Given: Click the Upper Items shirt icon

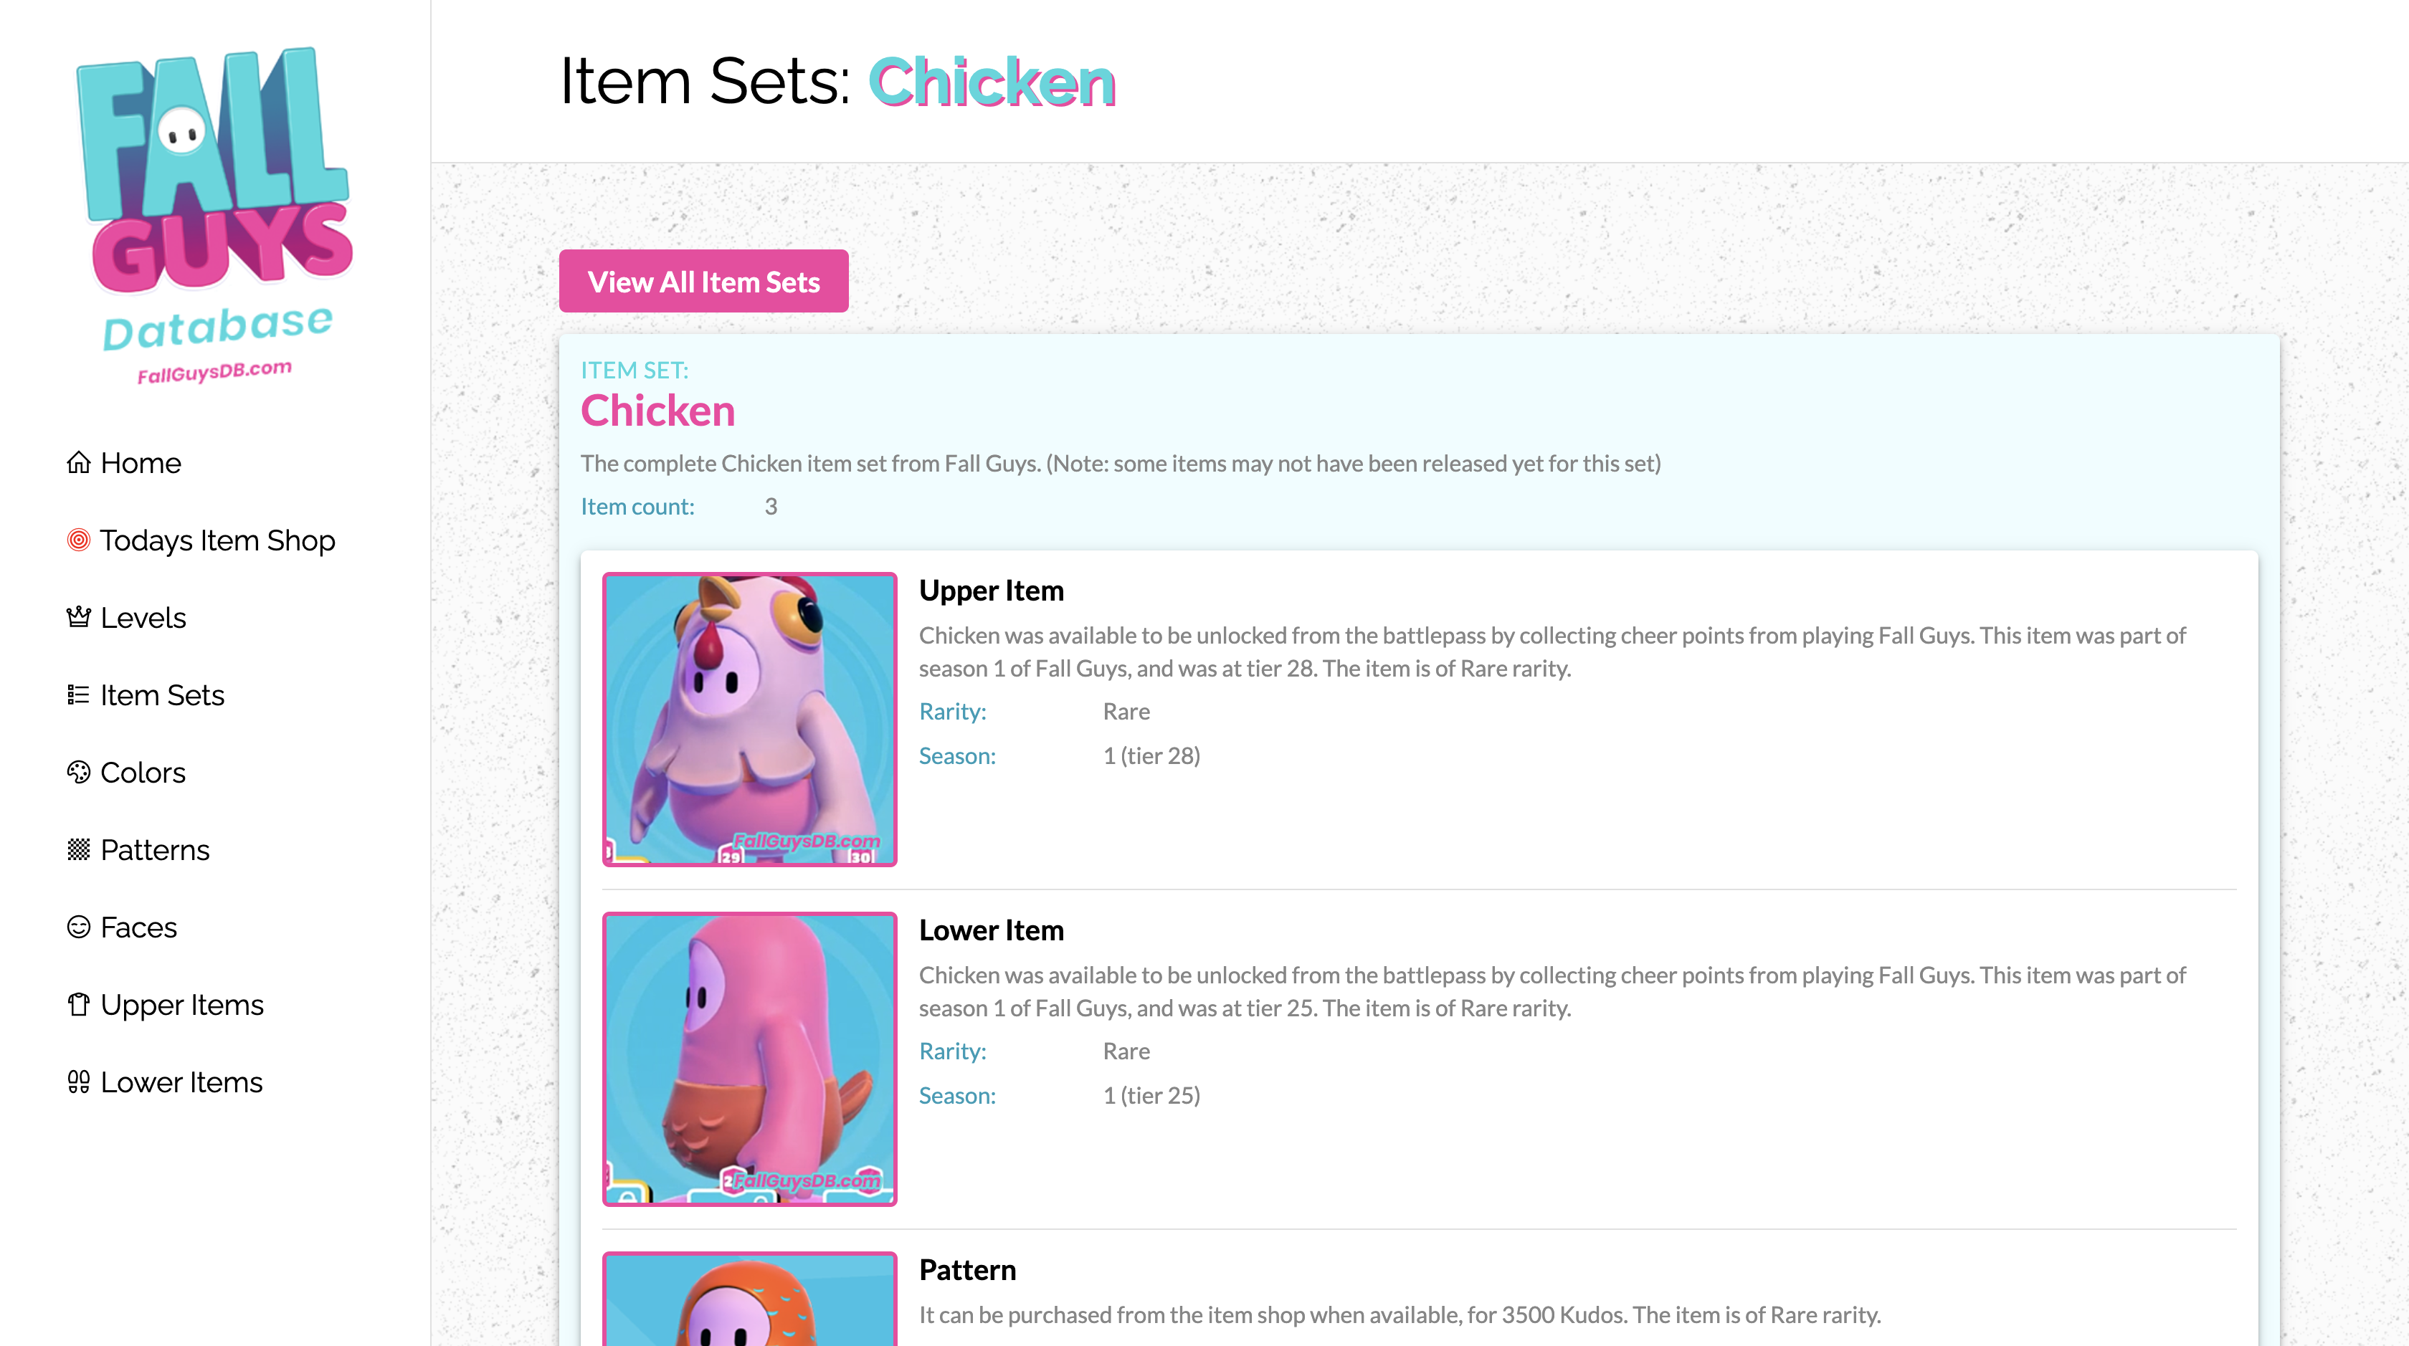Looking at the screenshot, I should click(x=79, y=1005).
